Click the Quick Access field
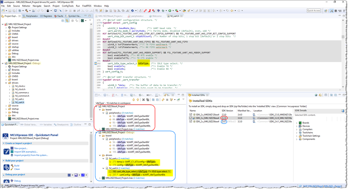 [x=314, y=11]
